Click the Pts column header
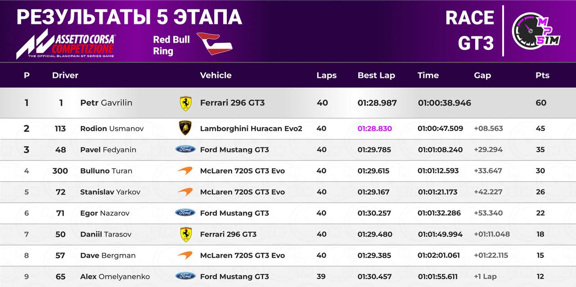The image size is (576, 287). (x=542, y=76)
